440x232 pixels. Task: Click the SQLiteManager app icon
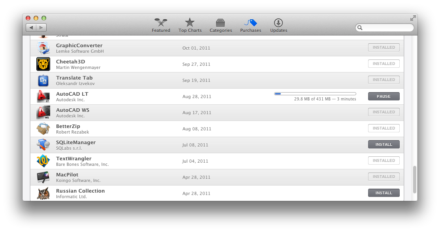click(x=43, y=145)
